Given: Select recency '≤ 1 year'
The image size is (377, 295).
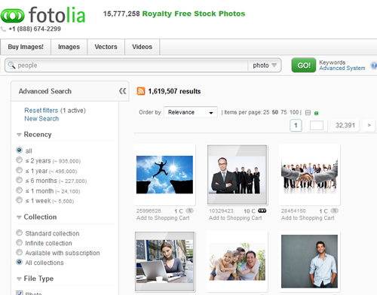Looking at the screenshot, I should tap(19, 170).
